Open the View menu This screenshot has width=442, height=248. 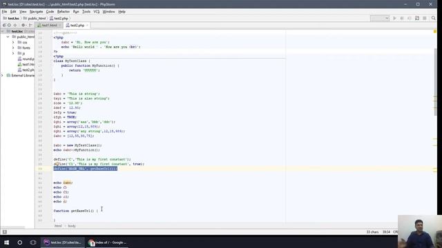(x=23, y=12)
